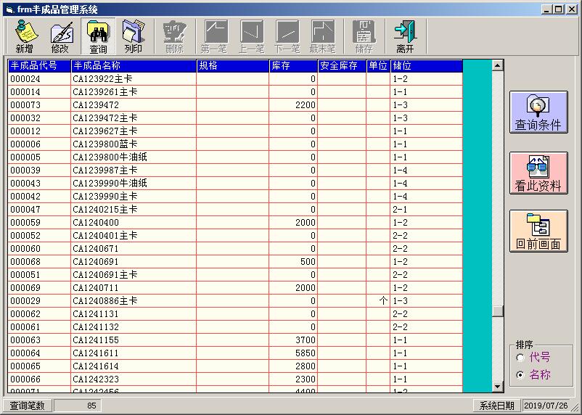Click the scrollbar up arrow of the grid

497,65
